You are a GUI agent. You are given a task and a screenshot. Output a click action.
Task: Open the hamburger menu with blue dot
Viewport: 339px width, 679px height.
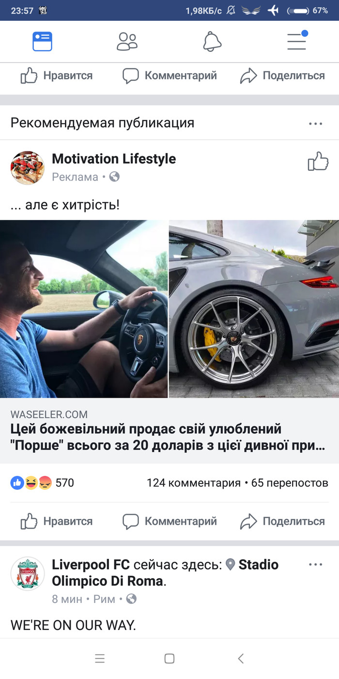click(x=297, y=41)
